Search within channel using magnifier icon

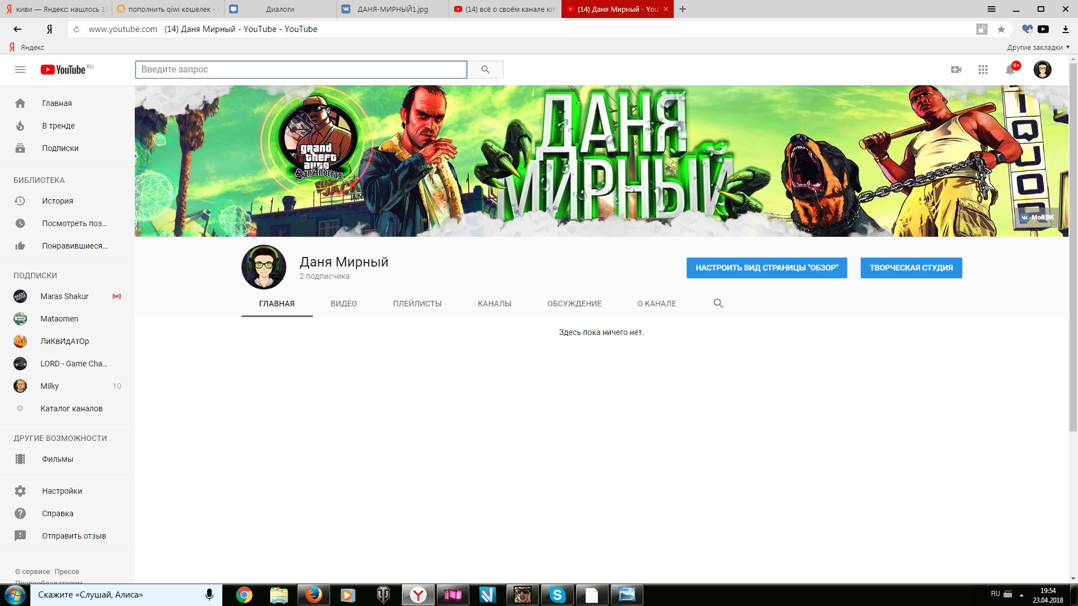point(718,304)
